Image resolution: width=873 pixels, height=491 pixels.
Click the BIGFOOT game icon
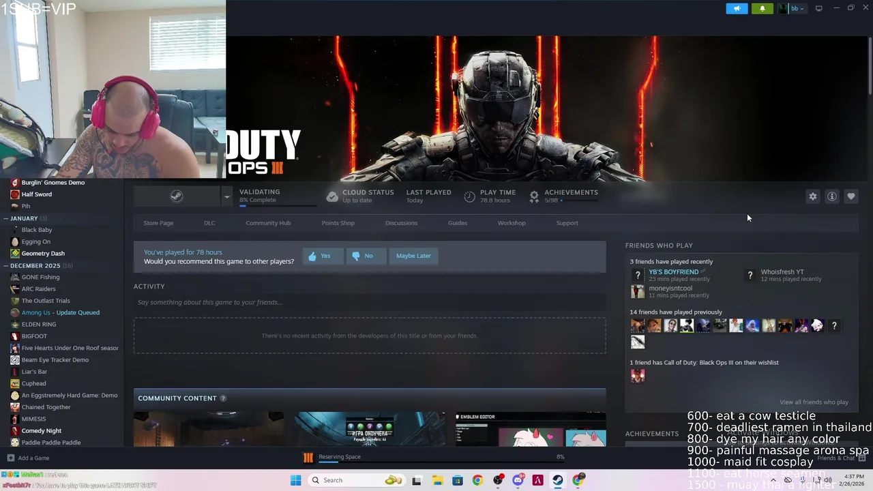tap(15, 336)
